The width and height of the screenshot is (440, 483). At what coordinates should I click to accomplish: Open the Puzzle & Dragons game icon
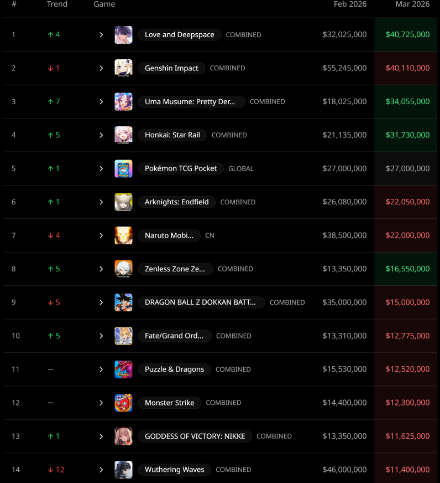(x=123, y=369)
